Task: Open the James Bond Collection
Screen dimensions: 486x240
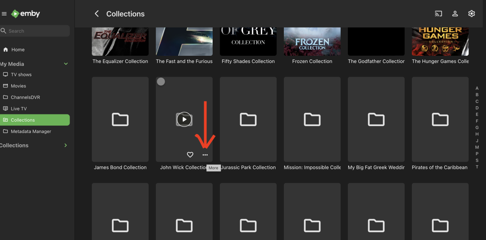Action: click(120, 119)
